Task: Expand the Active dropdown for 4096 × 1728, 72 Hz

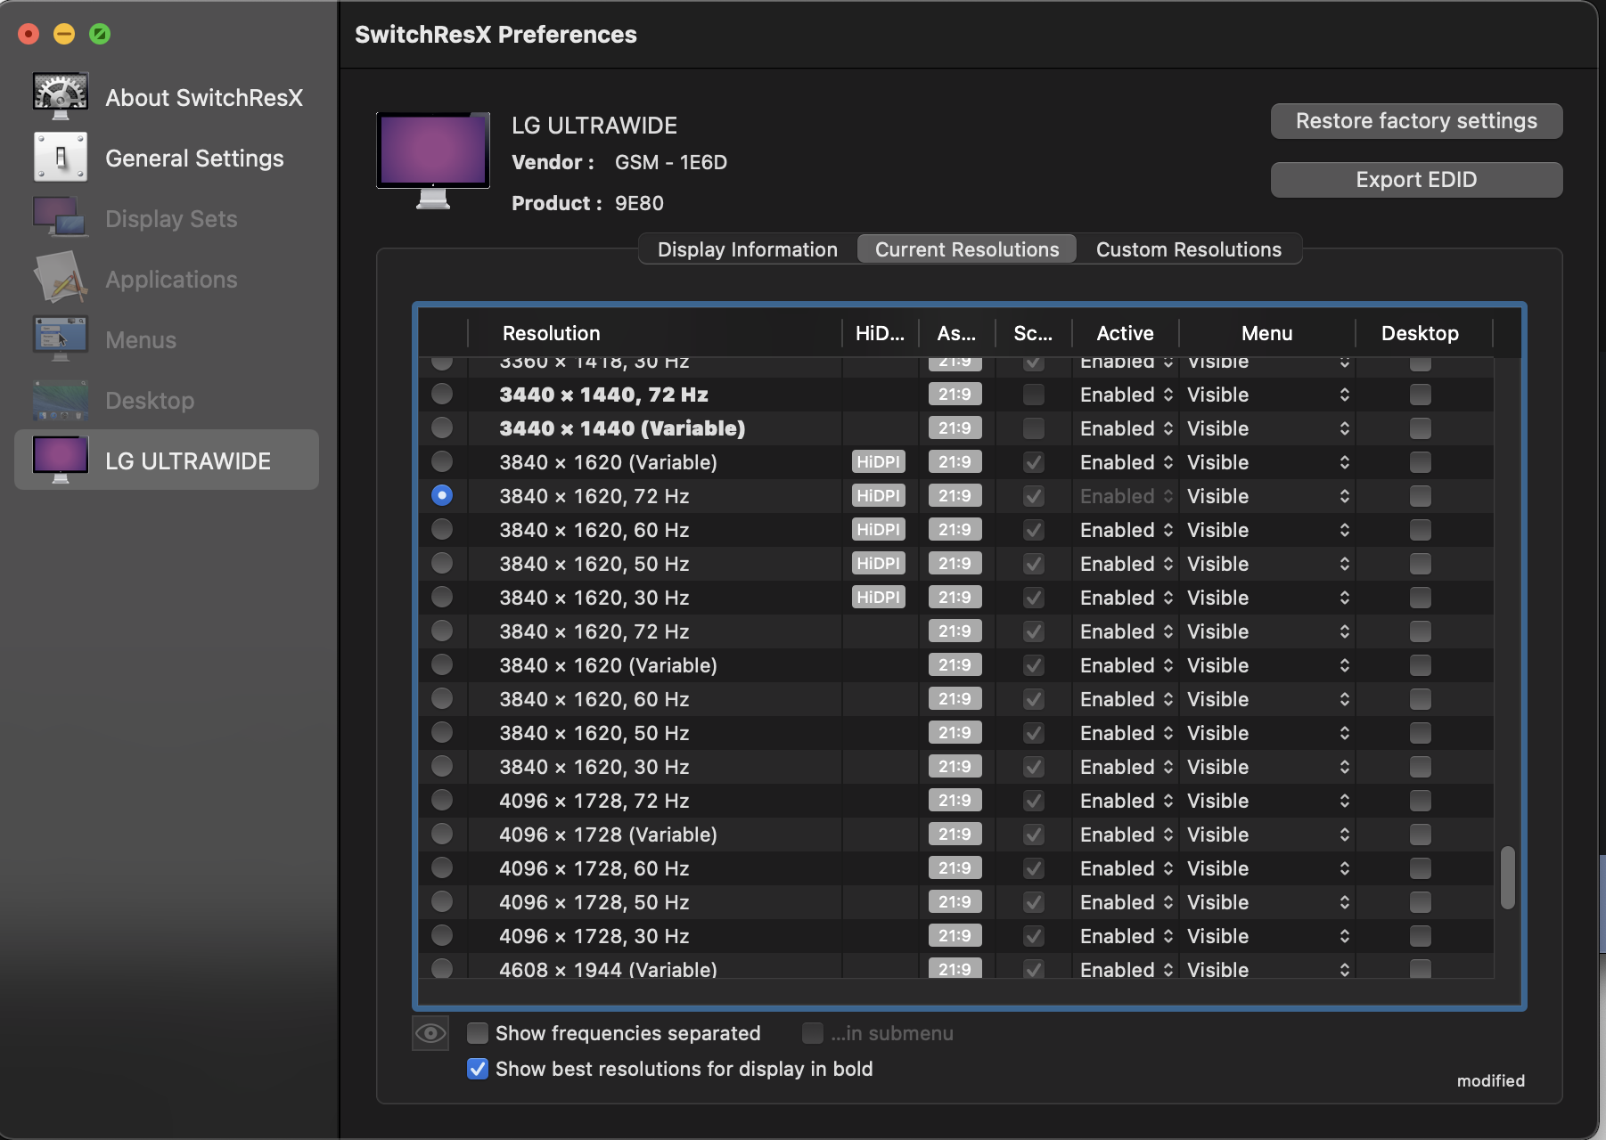Action: click(1127, 801)
